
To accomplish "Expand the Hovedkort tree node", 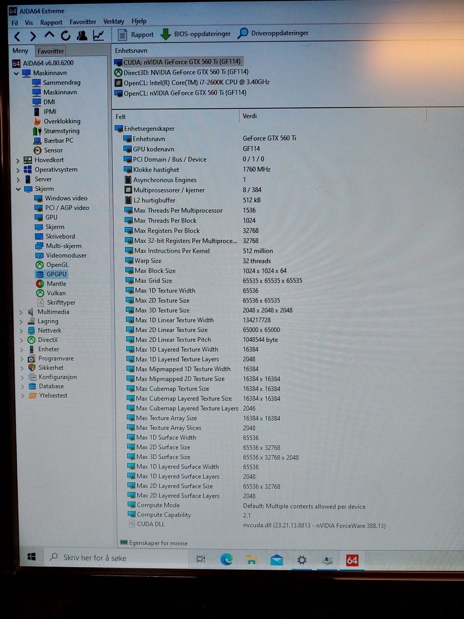I will 18,161.
